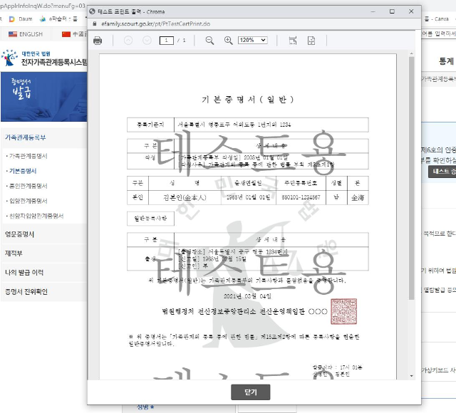Click the fit-to-page icon
456x413 pixels.
click(311, 41)
